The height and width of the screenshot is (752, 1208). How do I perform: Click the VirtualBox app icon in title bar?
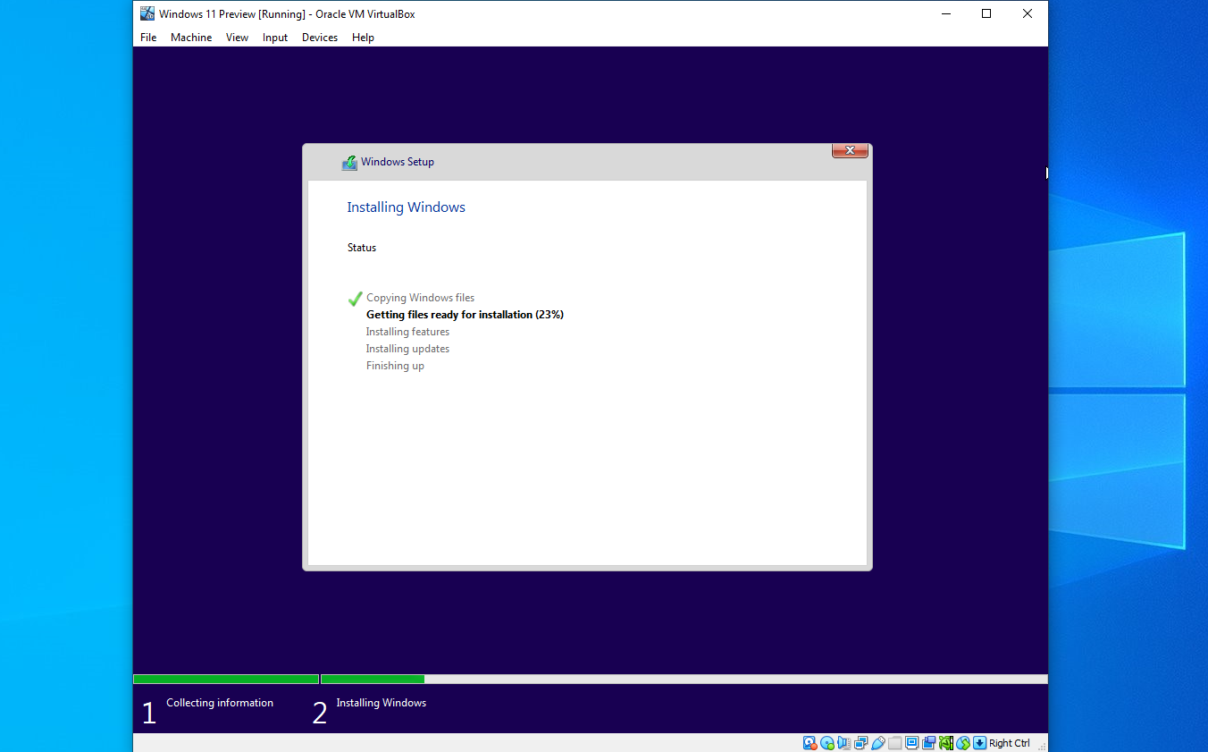tap(147, 13)
